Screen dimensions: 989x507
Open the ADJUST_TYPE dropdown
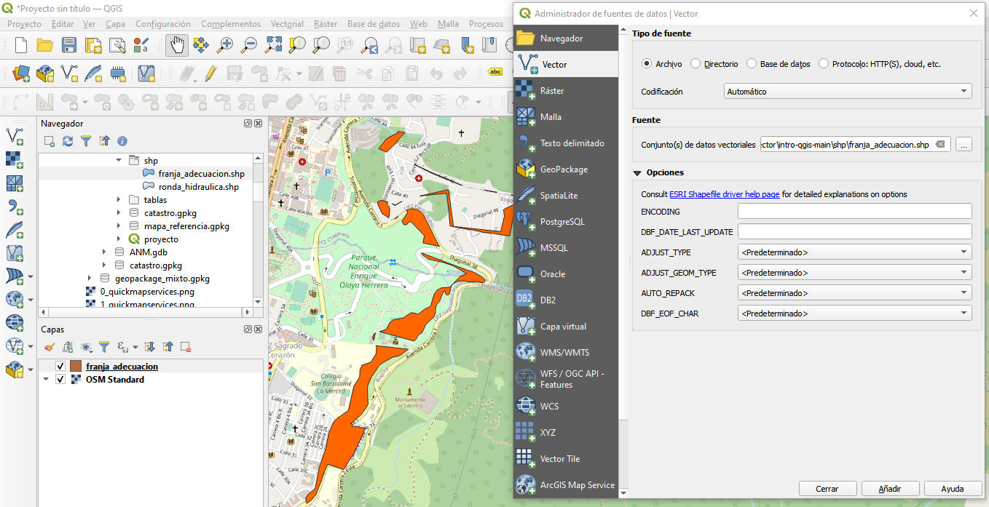(x=855, y=252)
